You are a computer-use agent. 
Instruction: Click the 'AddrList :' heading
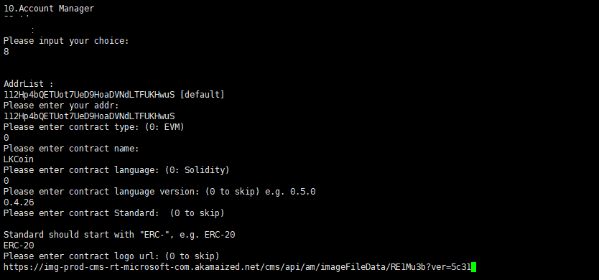tap(29, 84)
